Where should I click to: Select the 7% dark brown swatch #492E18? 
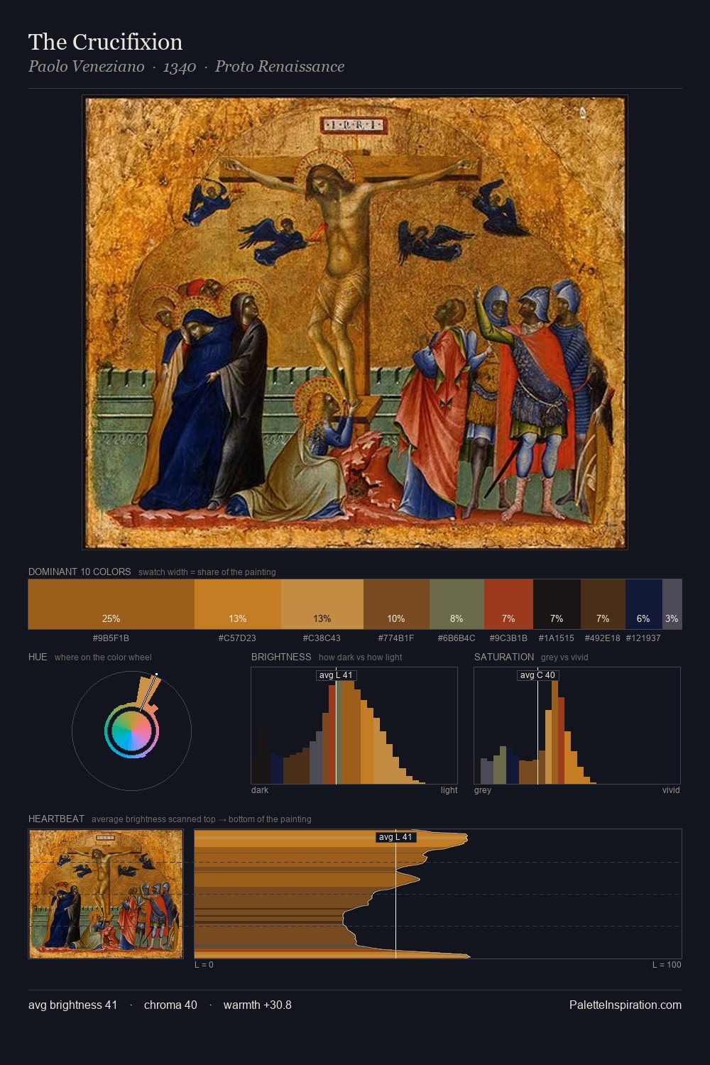[603, 604]
